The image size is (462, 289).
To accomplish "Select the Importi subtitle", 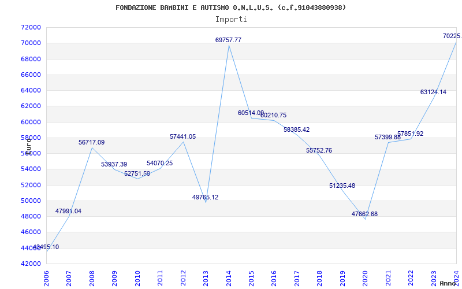I will tap(231, 20).
